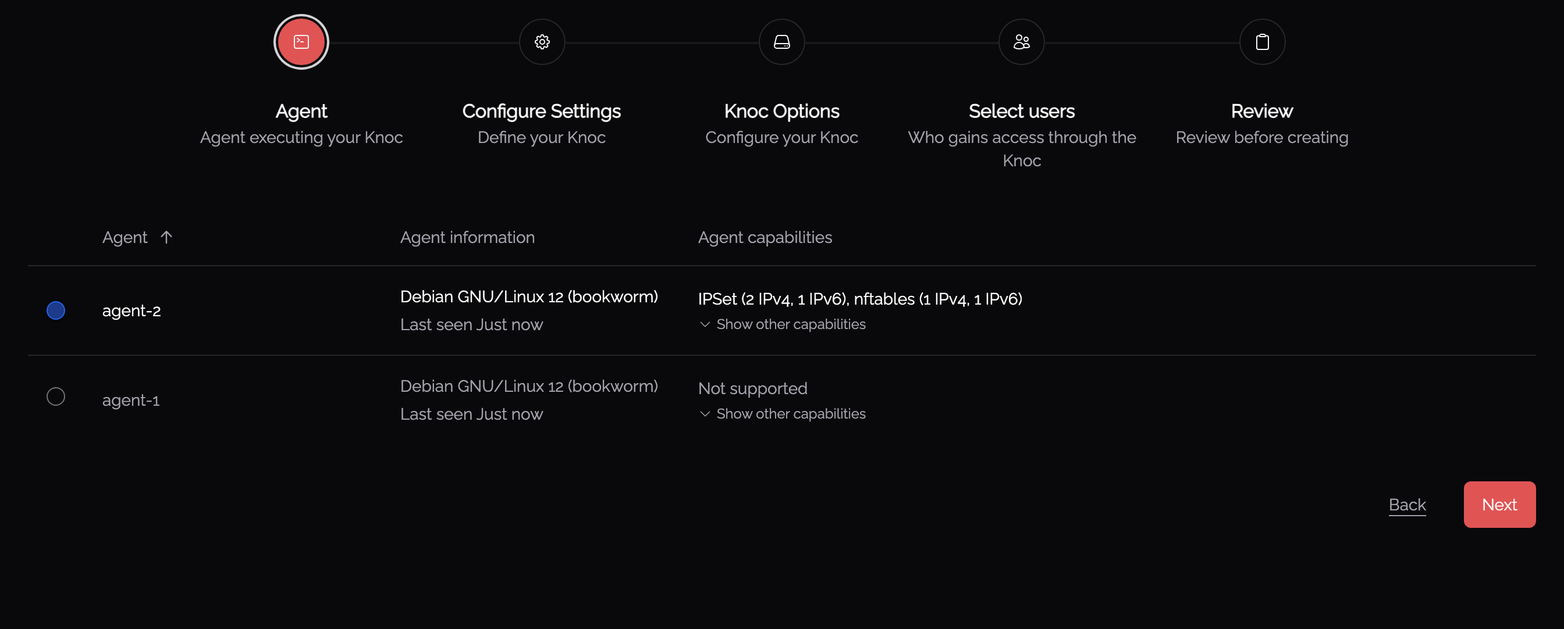The width and height of the screenshot is (1564, 629).
Task: Open the Knoc Options step label
Action: 781,112
